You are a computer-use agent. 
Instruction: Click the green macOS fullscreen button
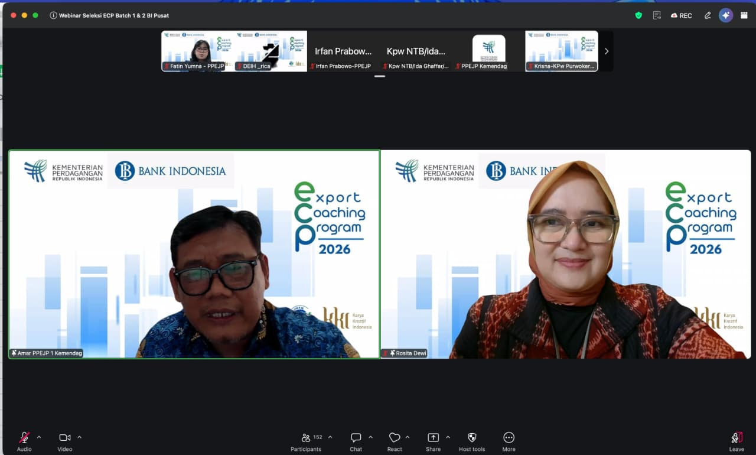(x=35, y=15)
